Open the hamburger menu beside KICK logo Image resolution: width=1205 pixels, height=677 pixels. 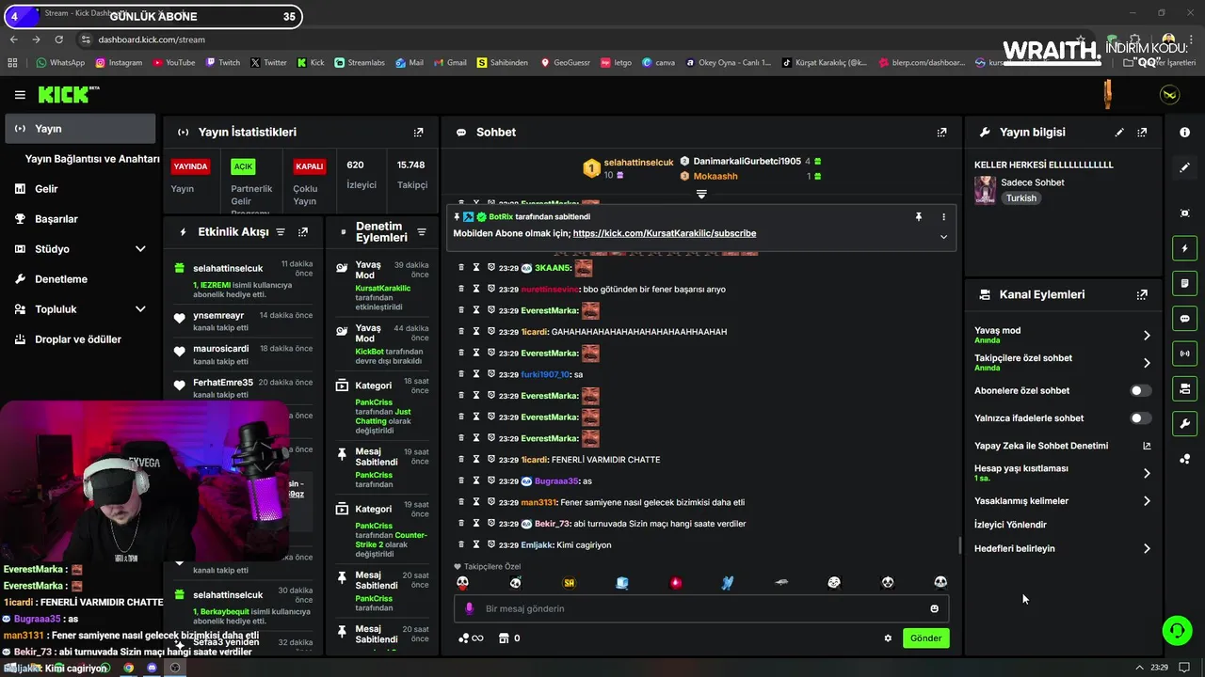click(20, 95)
